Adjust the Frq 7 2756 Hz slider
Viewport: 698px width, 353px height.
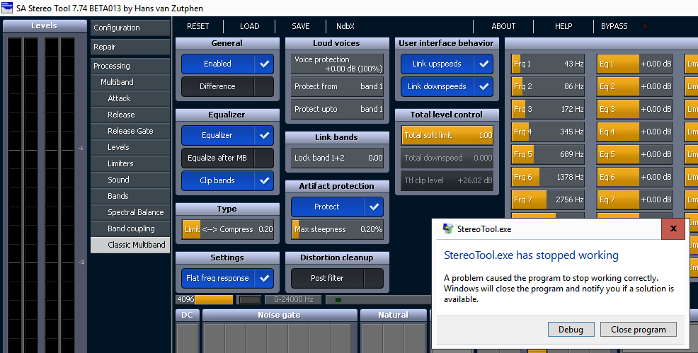click(x=547, y=200)
